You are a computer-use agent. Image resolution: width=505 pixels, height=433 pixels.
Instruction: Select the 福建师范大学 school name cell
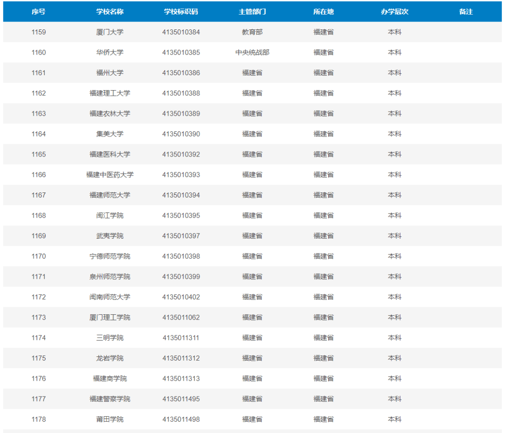pyautogui.click(x=110, y=195)
